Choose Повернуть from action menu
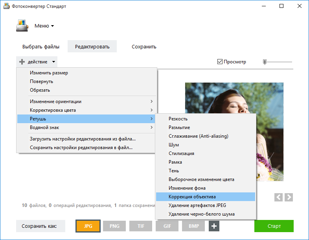Image resolution: width=309 pixels, height=240 pixels. tap(86, 81)
